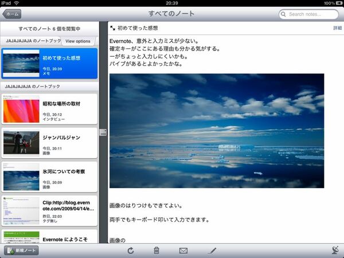The image size is (344, 258).
Task: Tap glacier thumbnail of 氷河についての考察
Action: point(21,177)
